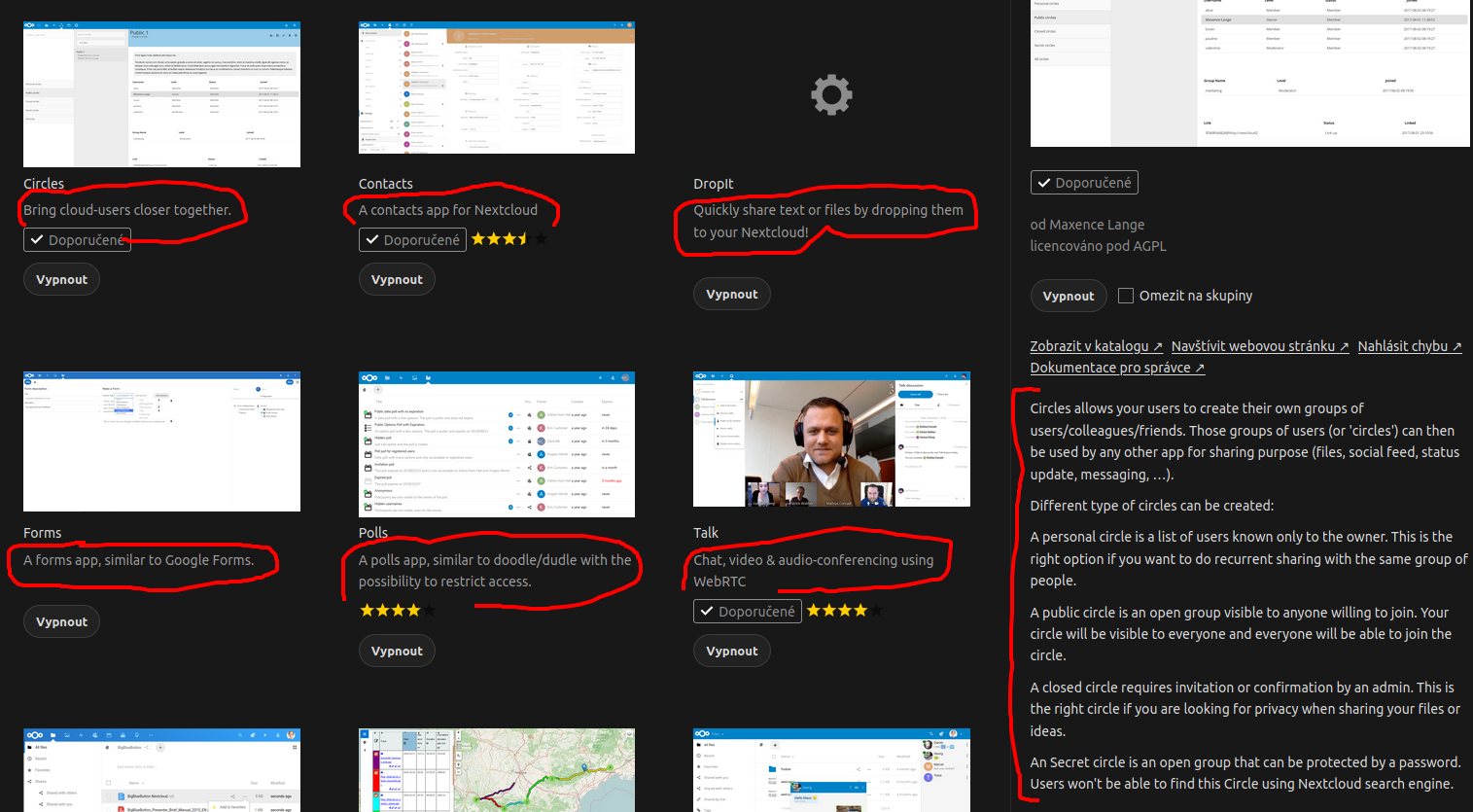Open the "Navštívit webovou stránku" link
This screenshot has height=812, width=1473.
point(1259,345)
